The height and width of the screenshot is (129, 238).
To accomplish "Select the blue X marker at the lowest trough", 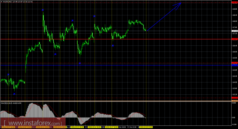I will pyautogui.click(x=14, y=94).
